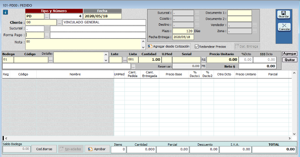
Task: Toggle Redondear Precios checkbox
Action: (x=197, y=46)
